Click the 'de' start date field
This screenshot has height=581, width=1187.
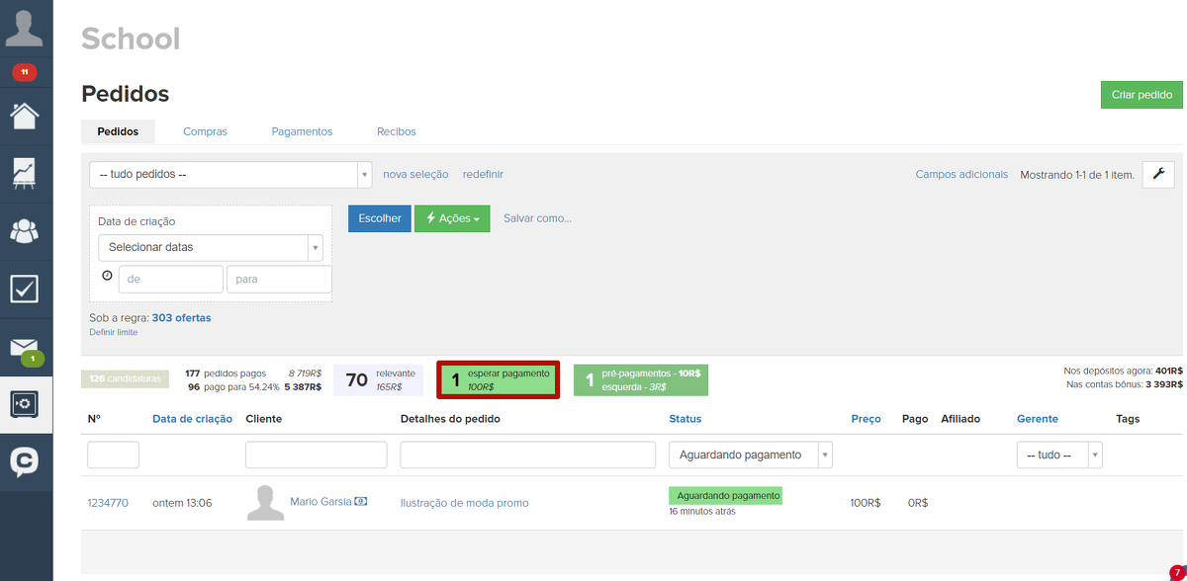[x=170, y=280]
